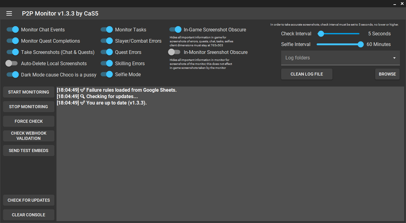Click the magnifier icon beside Checking for updates
Viewport: 406px width, 223px height.
(82, 96)
